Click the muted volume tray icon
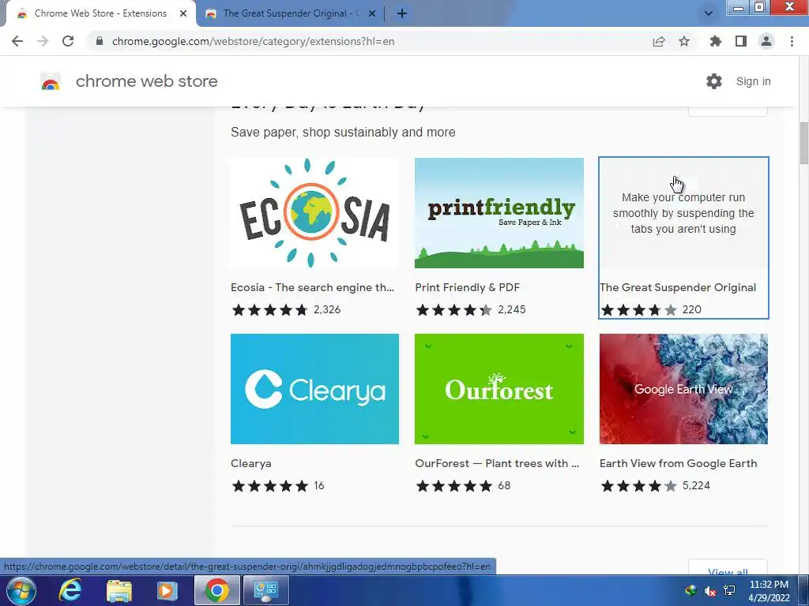809x606 pixels. (710, 590)
